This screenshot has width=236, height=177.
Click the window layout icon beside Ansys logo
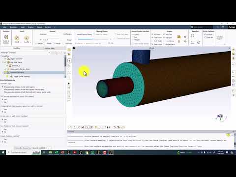(223, 27)
